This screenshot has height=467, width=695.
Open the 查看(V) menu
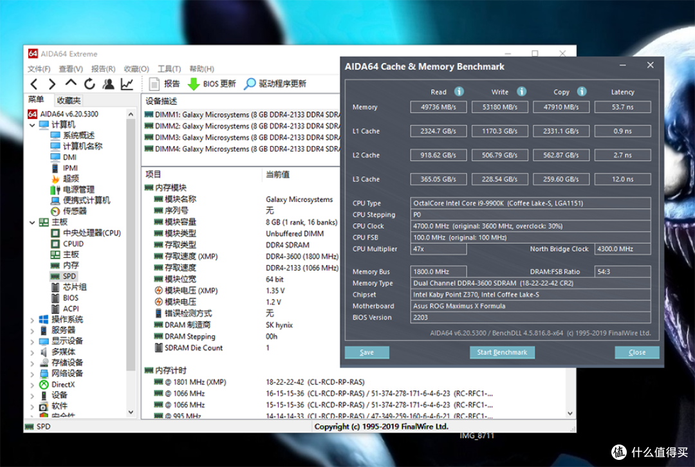pyautogui.click(x=71, y=69)
